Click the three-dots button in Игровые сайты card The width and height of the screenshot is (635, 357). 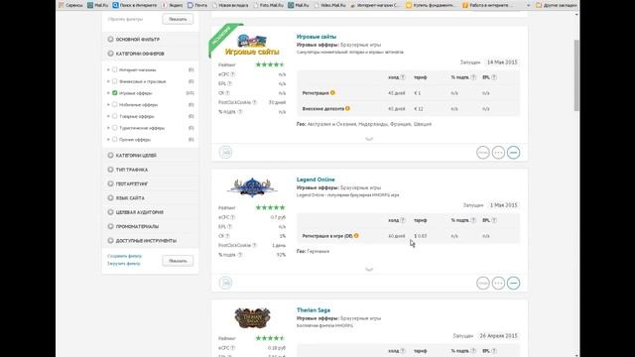[498, 153]
